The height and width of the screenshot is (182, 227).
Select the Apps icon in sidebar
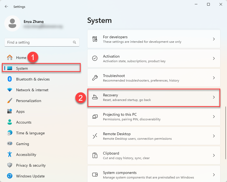10,111
